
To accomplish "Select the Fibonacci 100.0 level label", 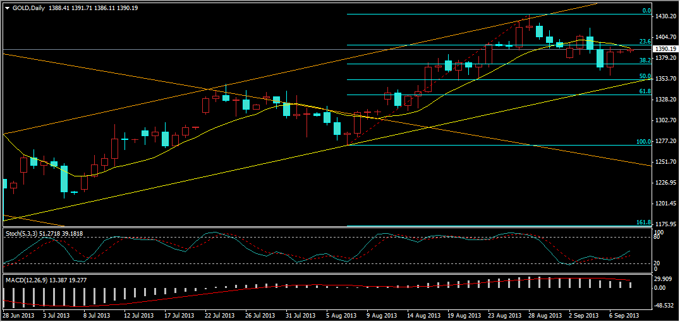I will pyautogui.click(x=643, y=142).
